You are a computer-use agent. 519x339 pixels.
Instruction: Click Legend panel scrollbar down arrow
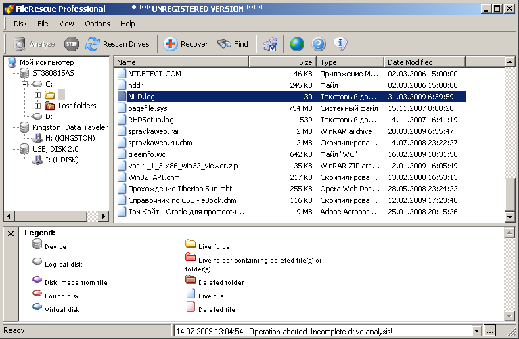509,316
